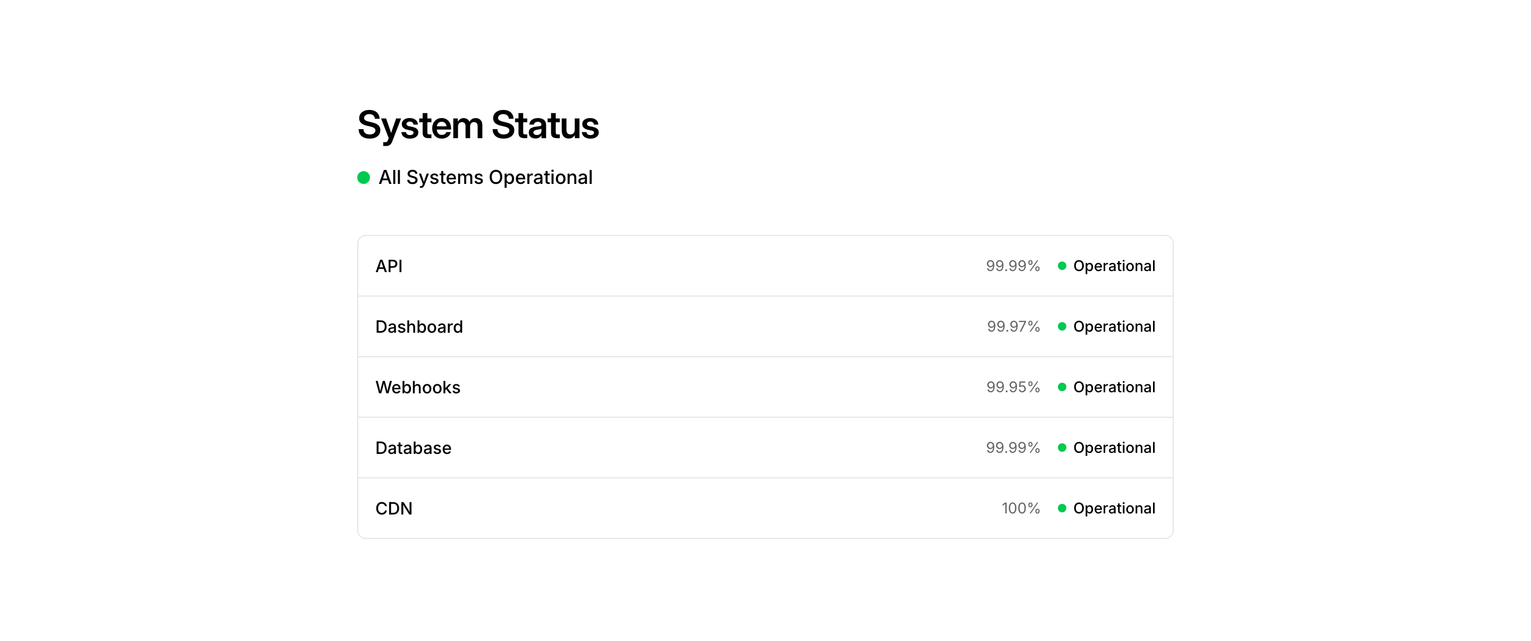
Task: Click the CDN uptime 100% value
Action: click(x=1021, y=508)
